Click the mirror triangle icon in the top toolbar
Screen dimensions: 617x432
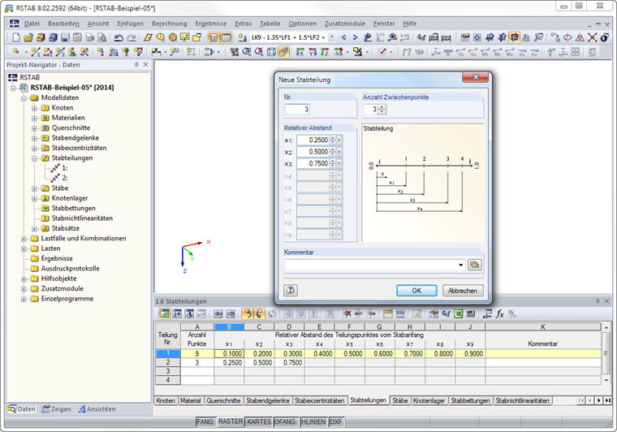[580, 37]
